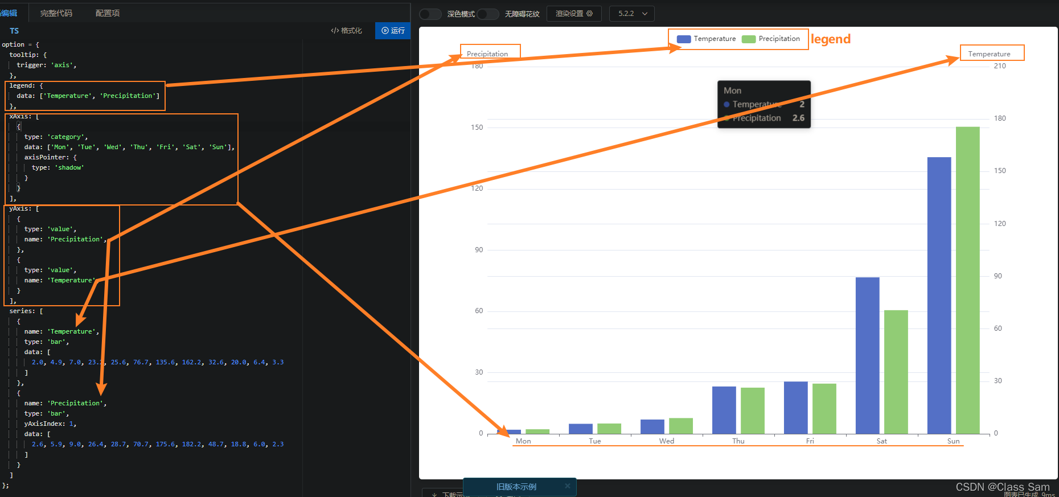
Task: Click the 'axisPointer: {' code line
Action: point(51,157)
